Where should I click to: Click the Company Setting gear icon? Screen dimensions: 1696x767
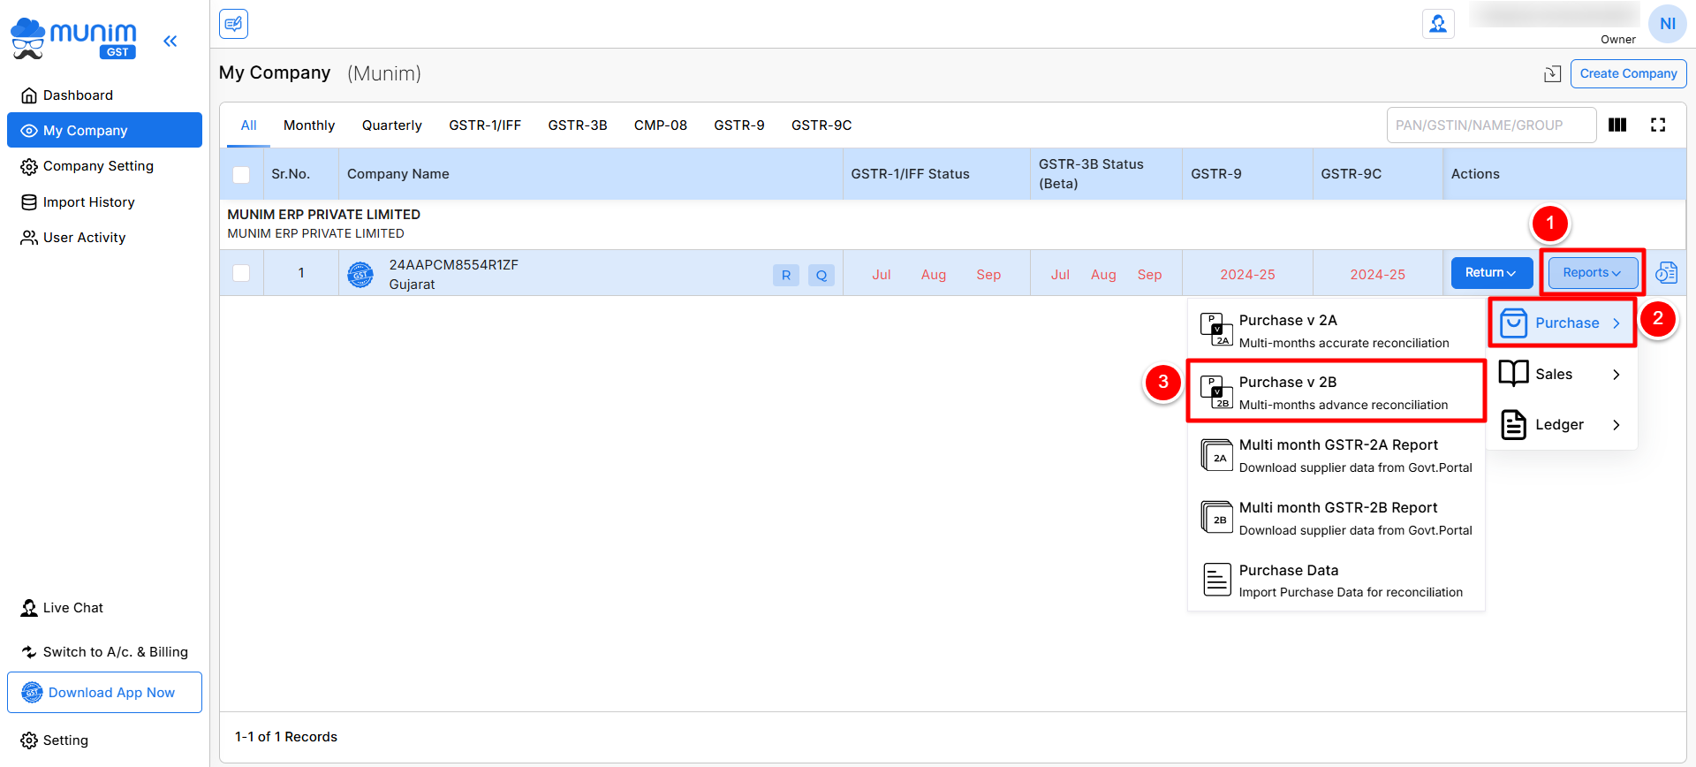click(29, 167)
